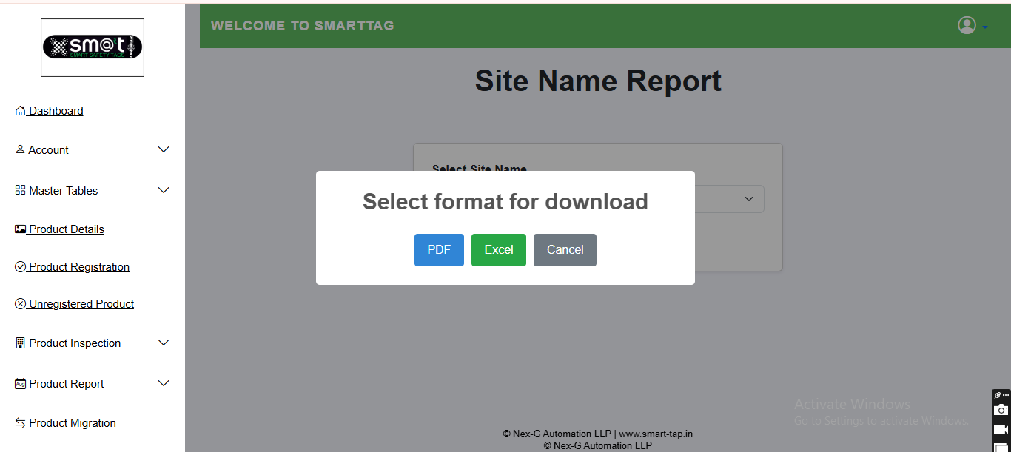Image resolution: width=1011 pixels, height=452 pixels.
Task: Click the X-circle icon beside Unregistered Product
Action: 21,304
